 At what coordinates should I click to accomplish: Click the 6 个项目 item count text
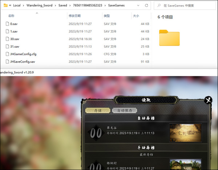pos(165,17)
